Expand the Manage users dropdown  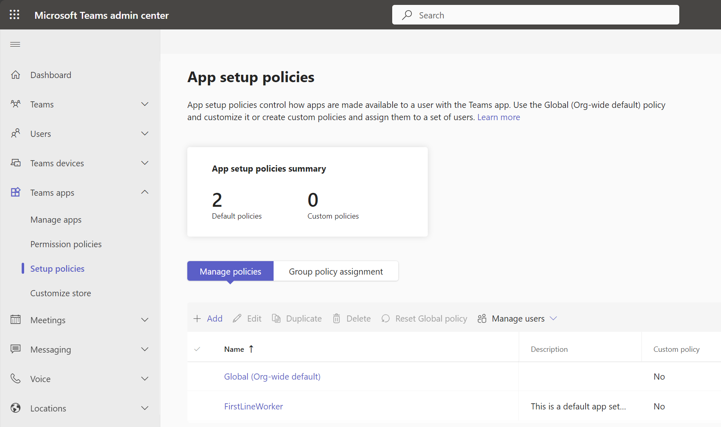point(554,318)
